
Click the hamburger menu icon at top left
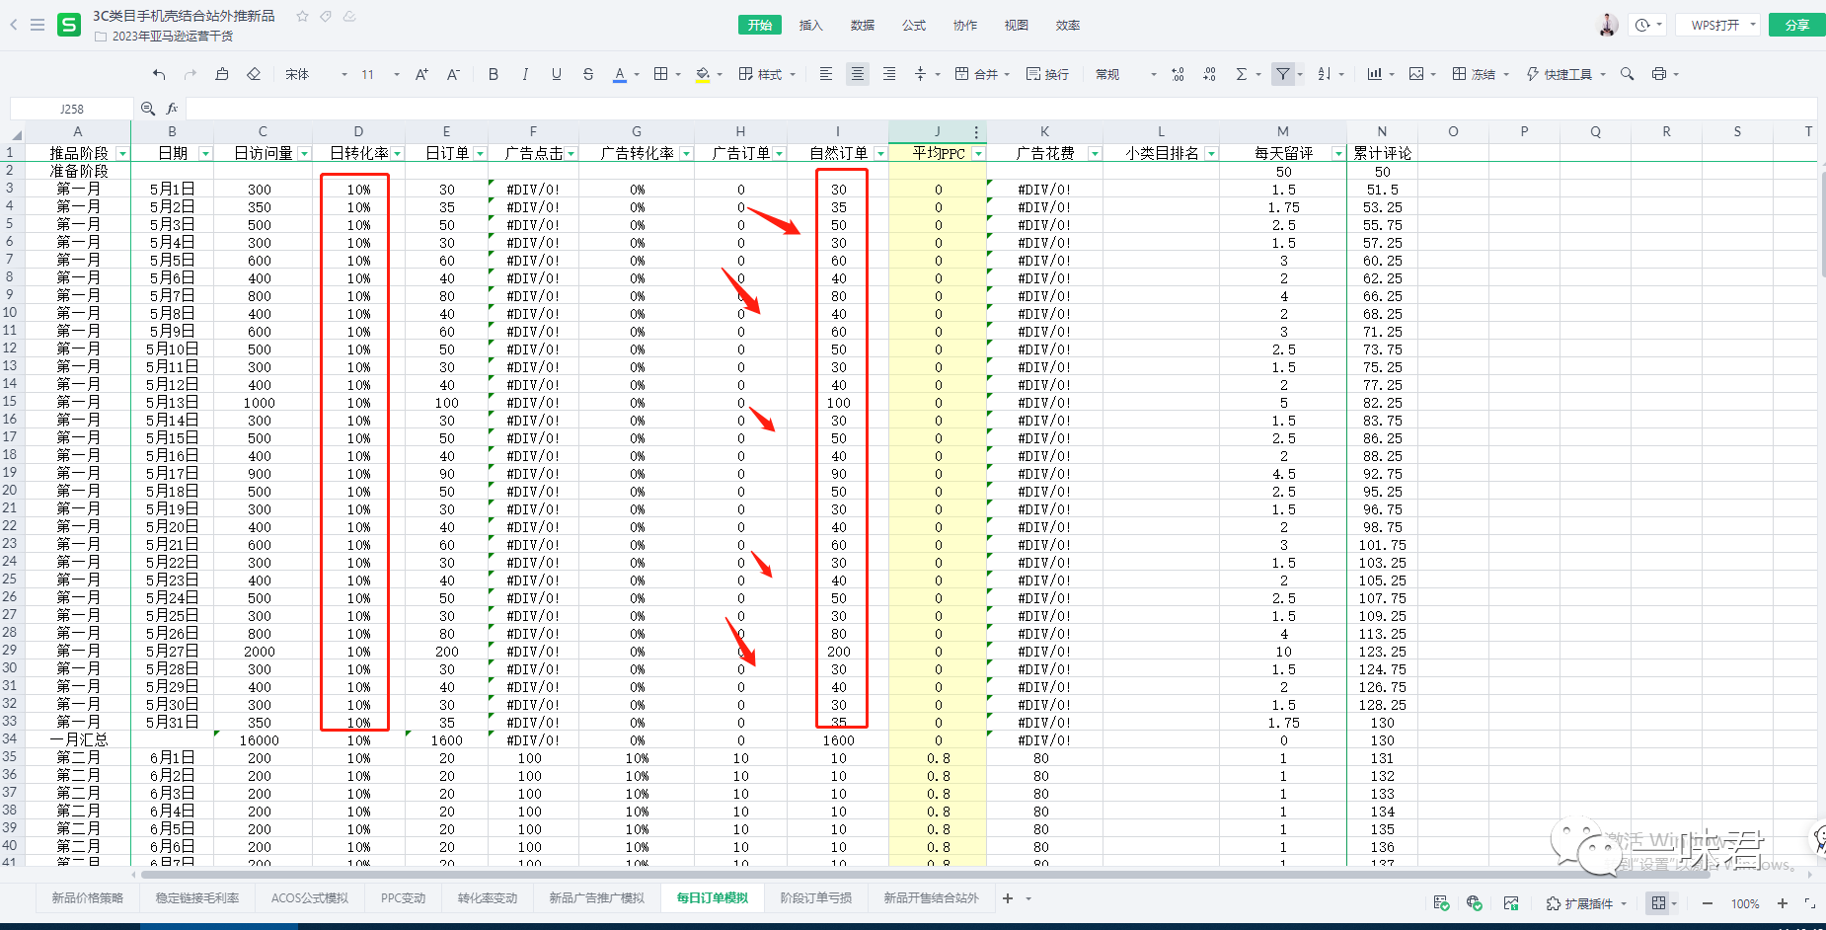[38, 25]
